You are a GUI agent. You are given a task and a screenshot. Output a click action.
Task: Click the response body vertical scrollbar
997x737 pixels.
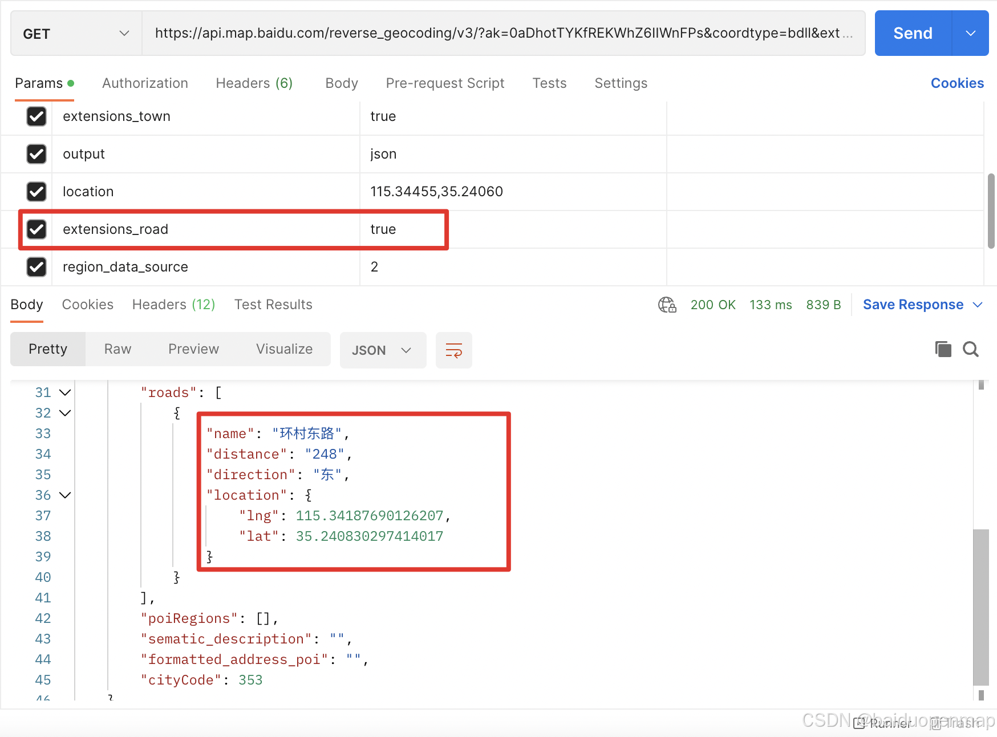point(981,607)
